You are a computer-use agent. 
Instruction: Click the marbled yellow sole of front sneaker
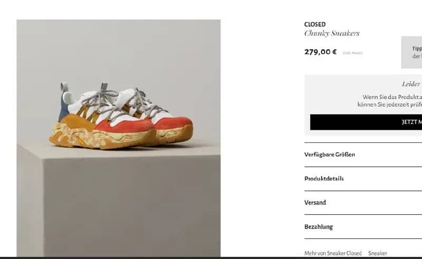(102, 138)
